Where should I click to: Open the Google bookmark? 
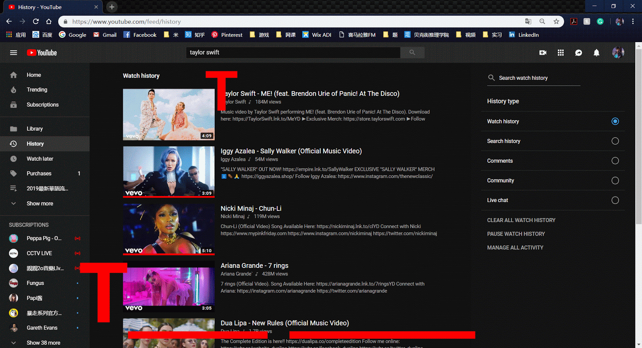[x=73, y=35]
